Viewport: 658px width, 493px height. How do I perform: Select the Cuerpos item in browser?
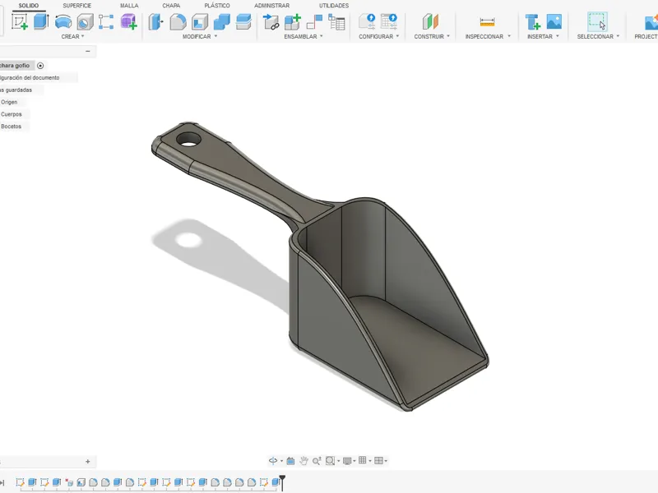[12, 114]
